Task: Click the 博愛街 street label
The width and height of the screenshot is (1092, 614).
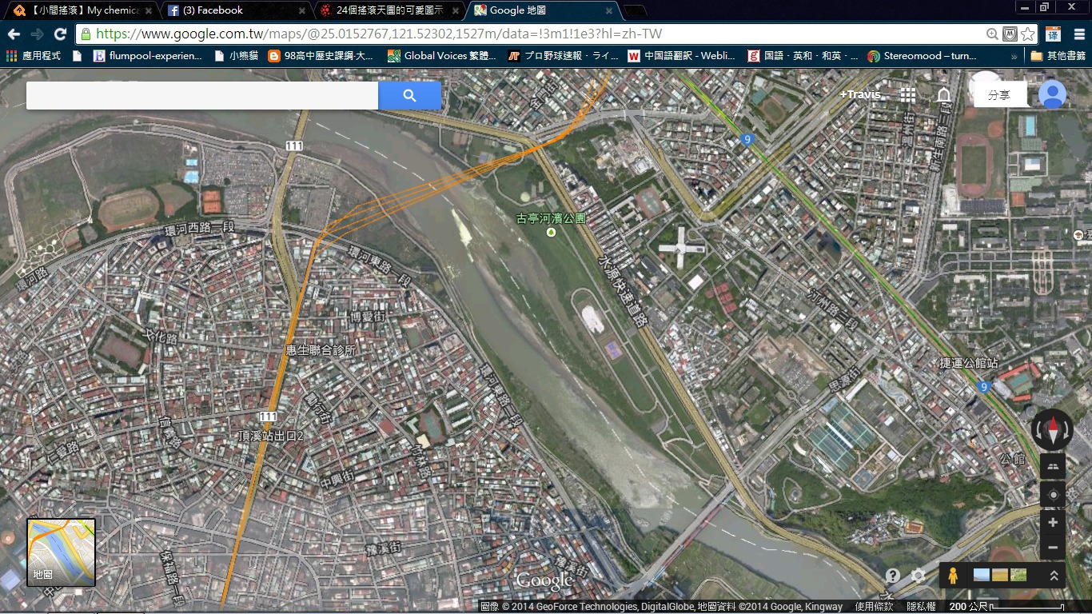Action: tap(368, 317)
